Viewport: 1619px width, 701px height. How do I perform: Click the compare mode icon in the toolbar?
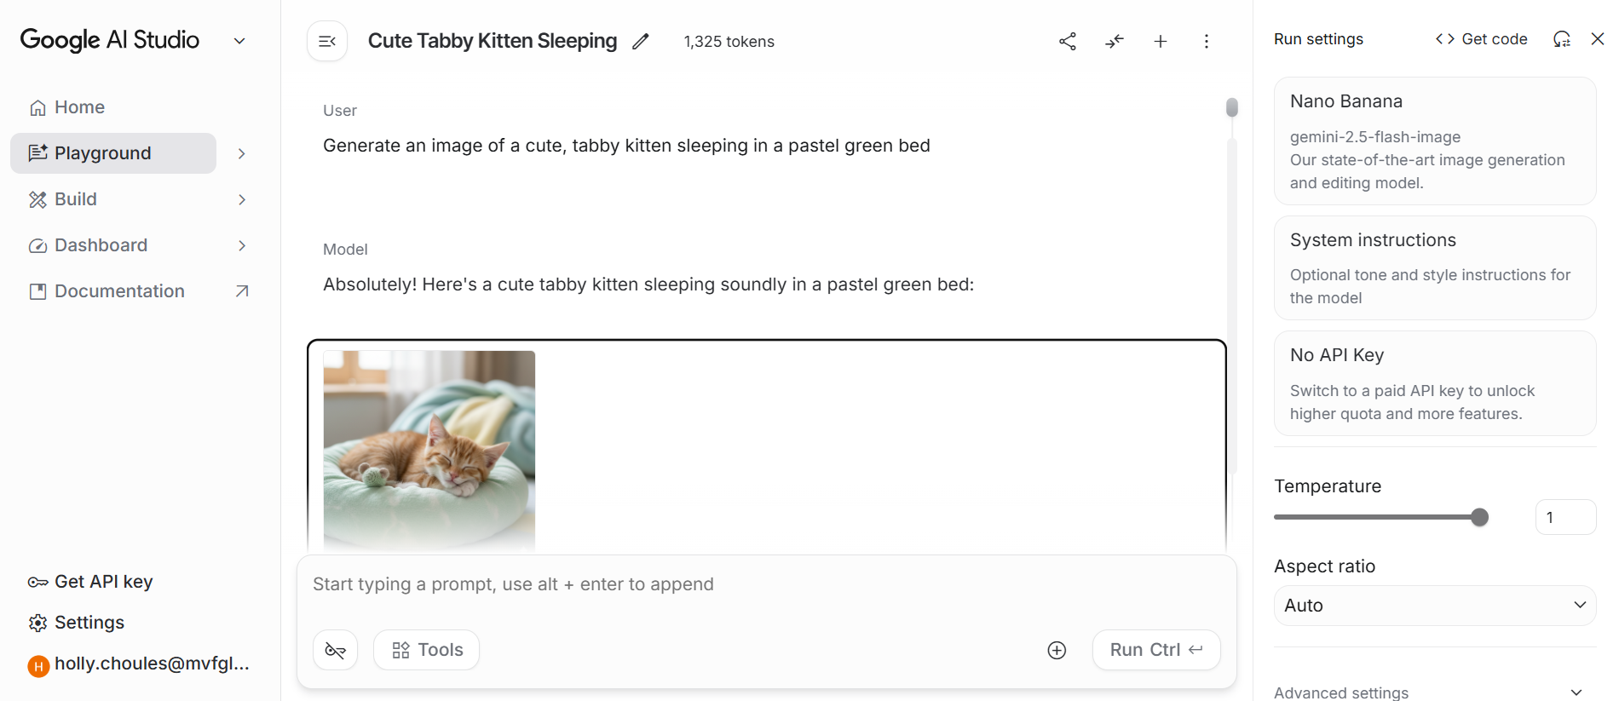[1114, 40]
